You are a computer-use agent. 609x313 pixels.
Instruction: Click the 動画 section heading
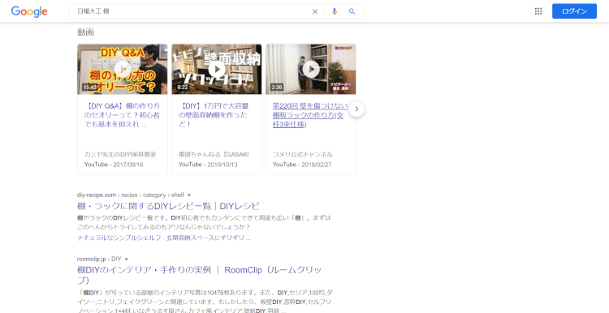pos(85,32)
